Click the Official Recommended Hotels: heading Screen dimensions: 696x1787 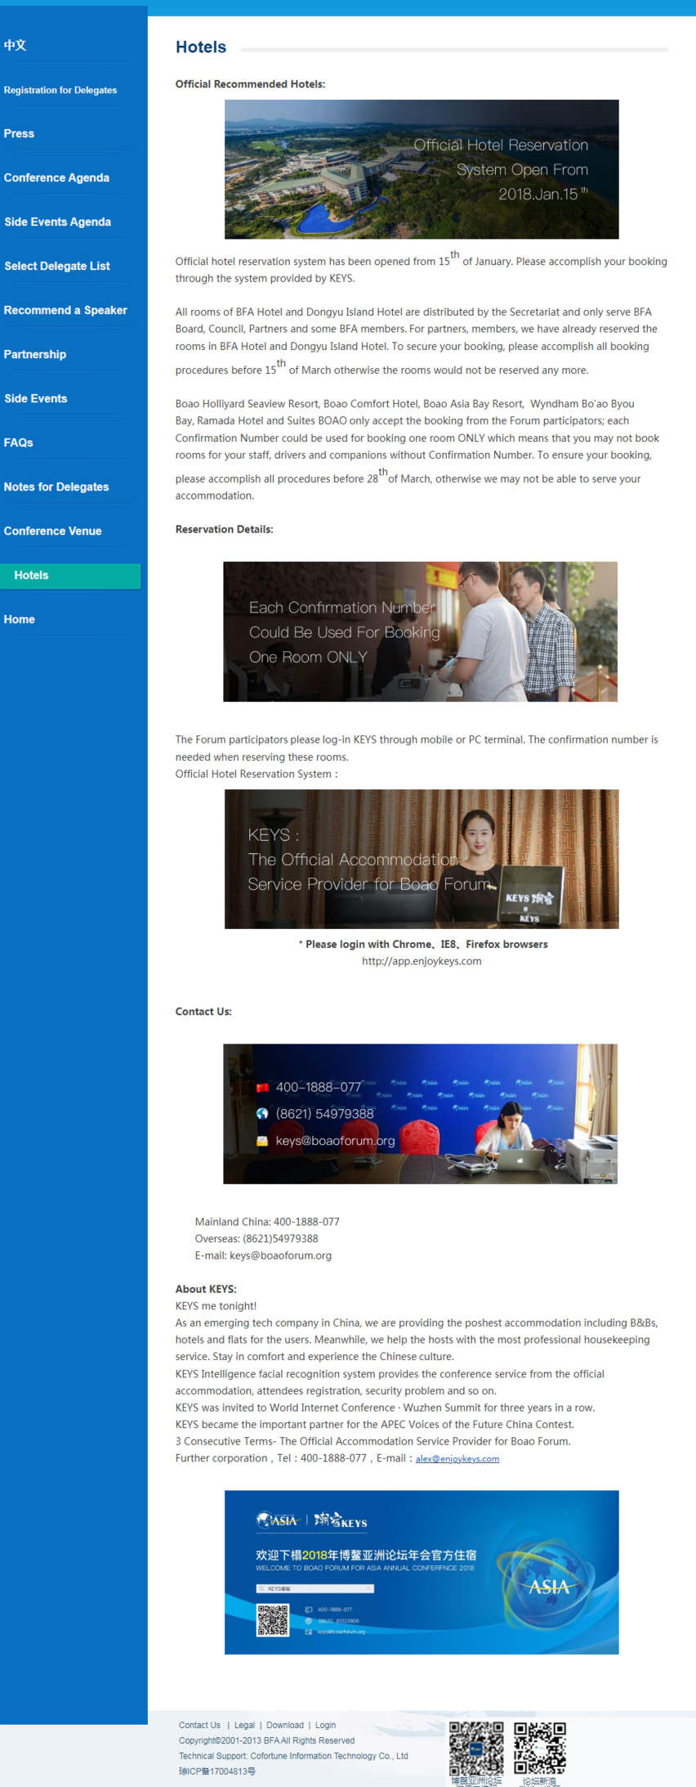coord(250,84)
